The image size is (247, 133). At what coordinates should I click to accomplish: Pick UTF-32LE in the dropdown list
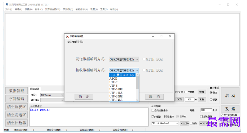pyautogui.click(x=122, y=100)
